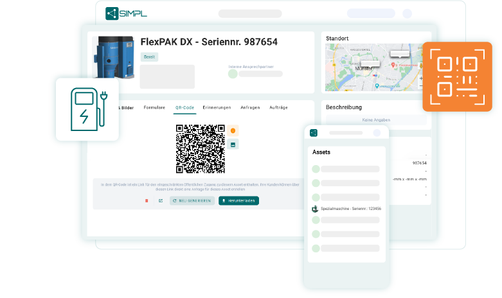
Task: Click the orange info icon beside QR code
Action: pyautogui.click(x=233, y=130)
